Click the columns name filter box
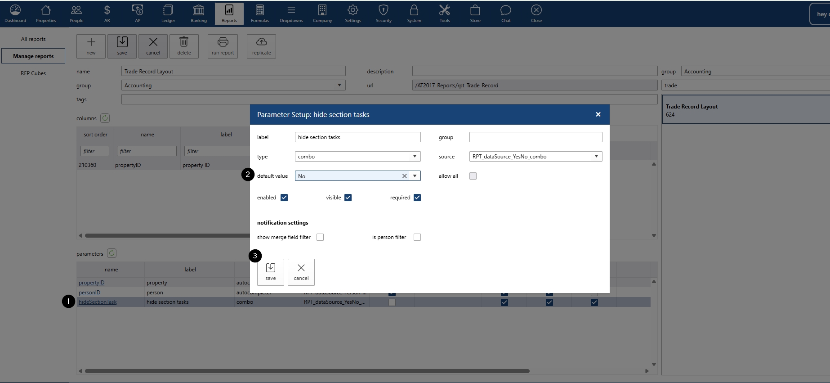 tap(147, 151)
